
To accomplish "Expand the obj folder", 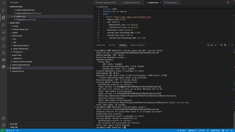I will coord(50,42).
